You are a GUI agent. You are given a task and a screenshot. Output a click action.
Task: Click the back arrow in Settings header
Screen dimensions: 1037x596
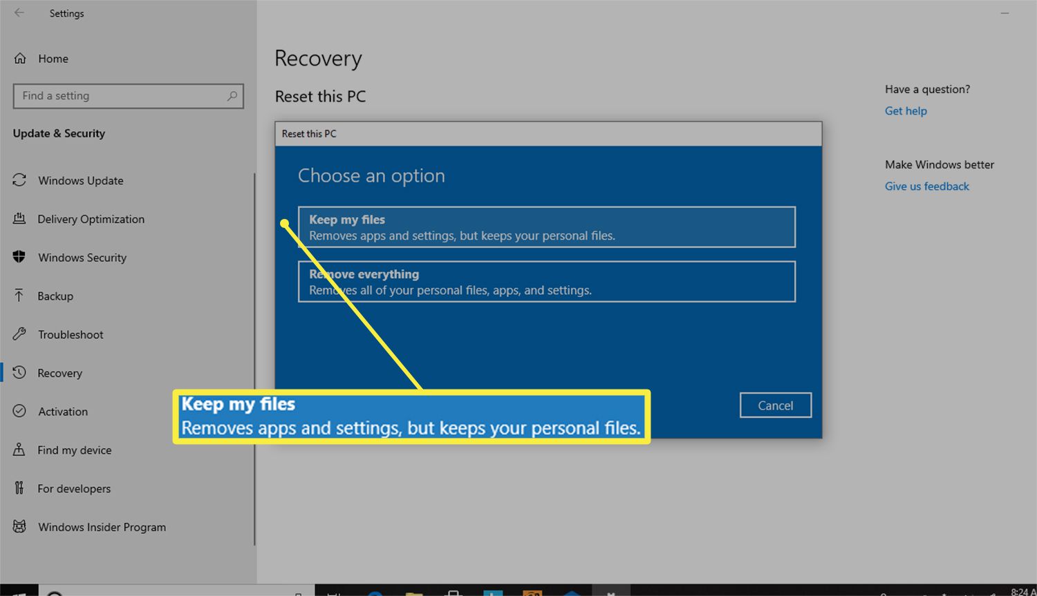click(x=19, y=13)
